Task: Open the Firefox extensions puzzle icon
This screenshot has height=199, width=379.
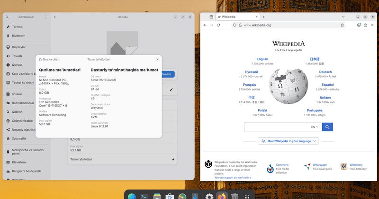Action: tap(366, 25)
